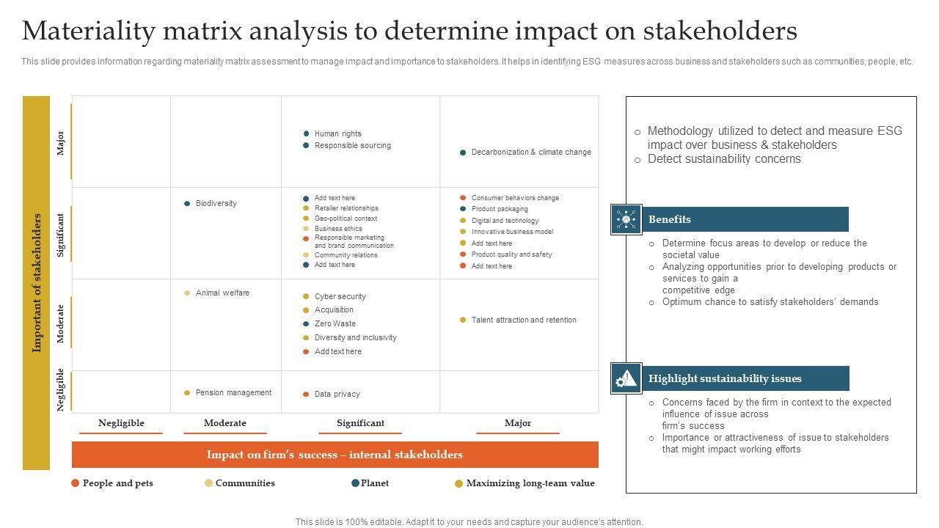Click the slide description subtitle paragraph
Image resolution: width=939 pixels, height=528 pixels.
click(x=467, y=62)
